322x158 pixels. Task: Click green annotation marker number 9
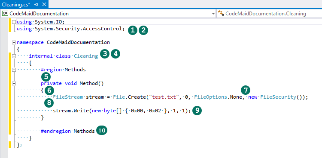tap(197, 111)
